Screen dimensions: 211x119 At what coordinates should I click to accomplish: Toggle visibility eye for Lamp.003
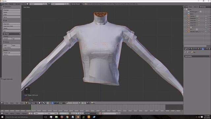coord(206,23)
